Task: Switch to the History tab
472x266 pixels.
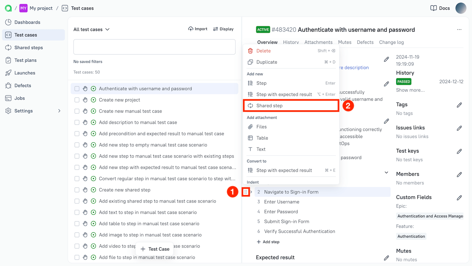Action: pos(291,42)
